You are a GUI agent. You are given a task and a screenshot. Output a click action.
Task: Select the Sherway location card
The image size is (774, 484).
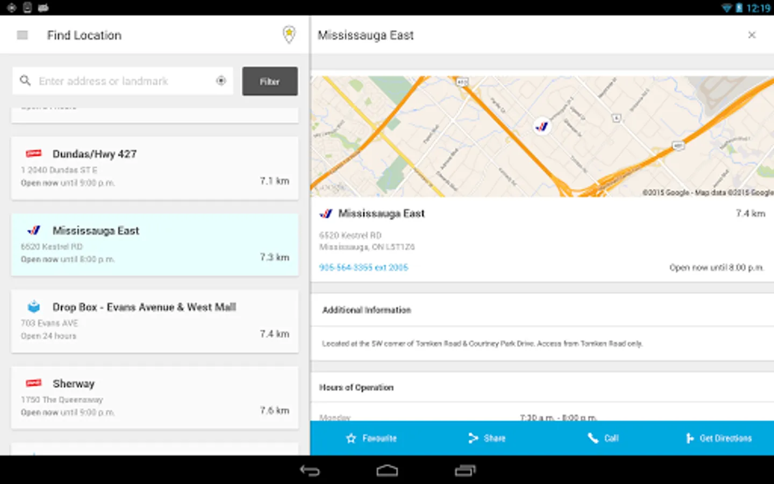point(155,398)
